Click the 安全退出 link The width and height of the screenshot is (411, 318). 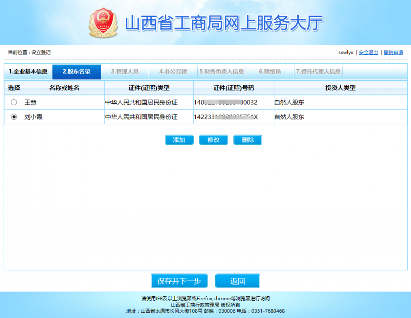coord(368,53)
